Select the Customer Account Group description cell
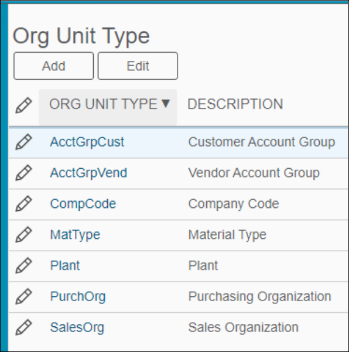The image size is (349, 352). (x=262, y=142)
